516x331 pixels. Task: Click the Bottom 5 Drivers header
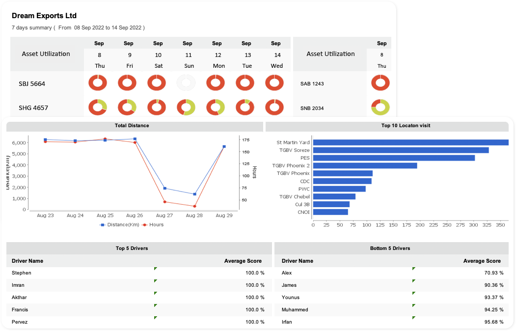(392, 248)
